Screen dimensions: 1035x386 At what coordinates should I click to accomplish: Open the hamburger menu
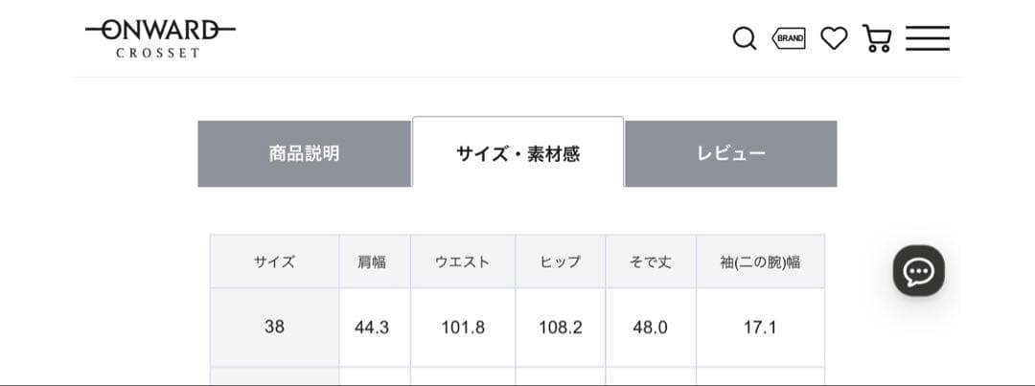tap(927, 38)
